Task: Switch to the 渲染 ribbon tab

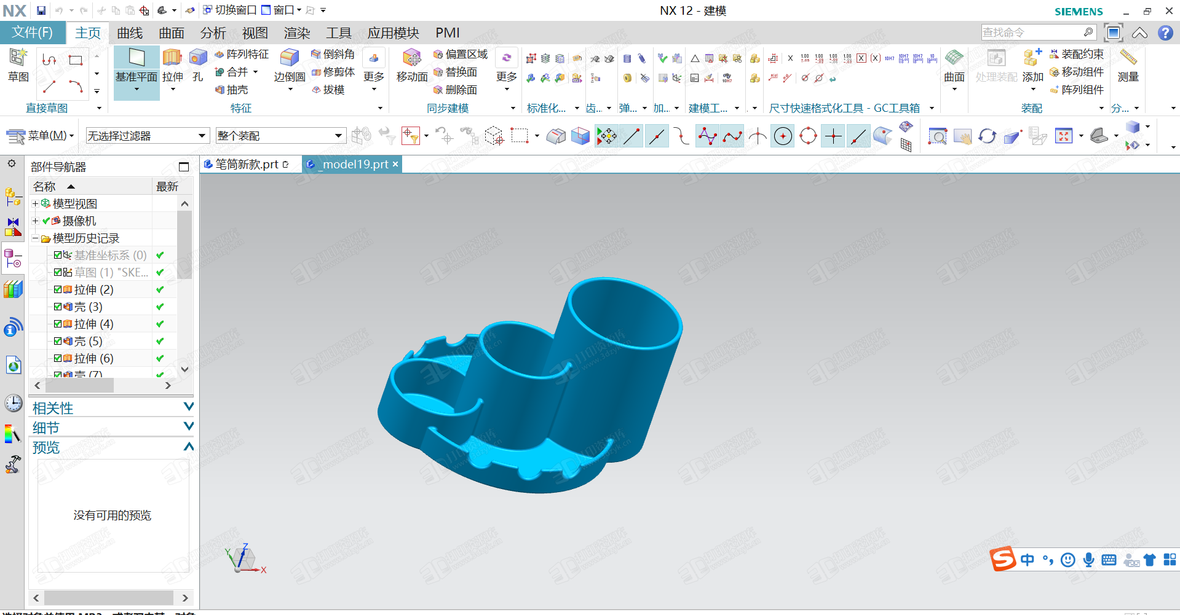Action: click(297, 33)
